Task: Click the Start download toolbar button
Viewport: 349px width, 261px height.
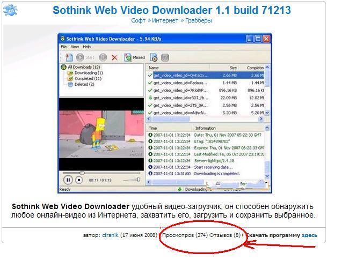Action: tap(85, 57)
